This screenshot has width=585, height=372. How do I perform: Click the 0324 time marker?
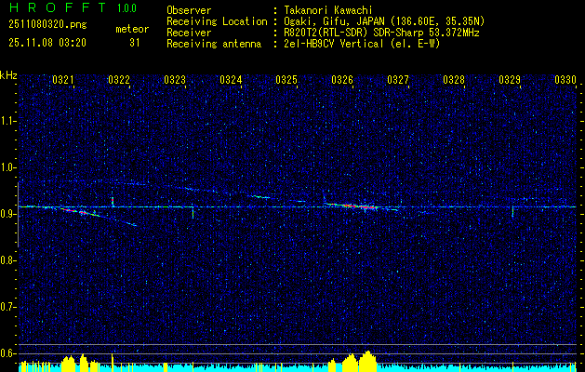point(231,80)
